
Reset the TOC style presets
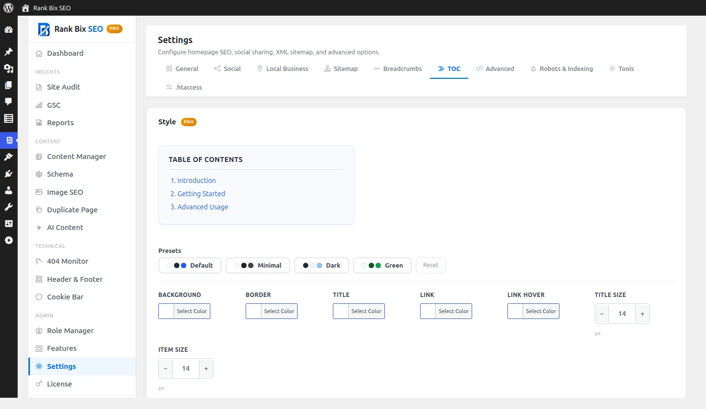pos(431,265)
